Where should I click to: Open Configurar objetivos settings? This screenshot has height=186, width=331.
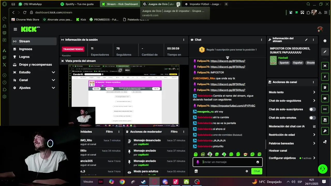[x=292, y=158]
